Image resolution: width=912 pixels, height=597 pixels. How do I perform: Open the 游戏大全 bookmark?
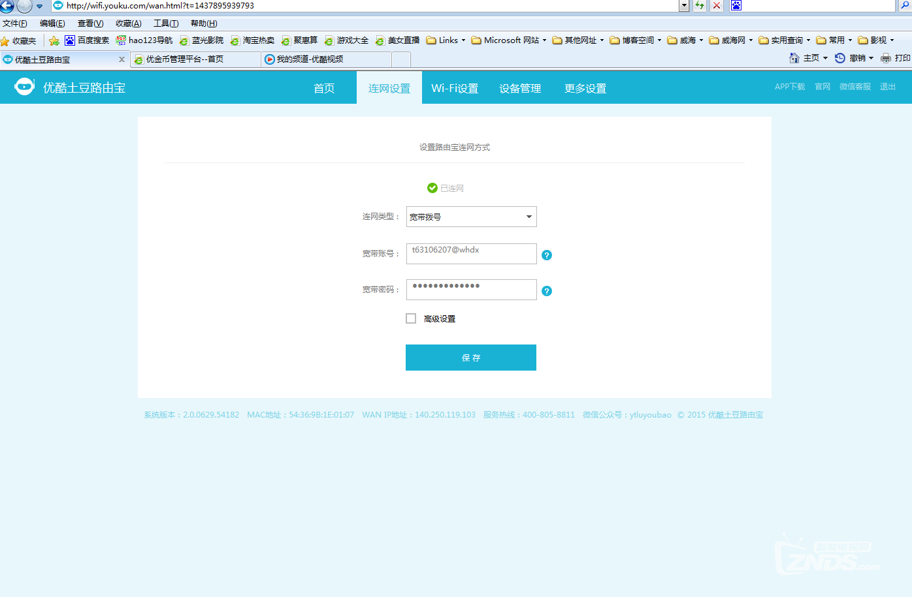(x=346, y=40)
